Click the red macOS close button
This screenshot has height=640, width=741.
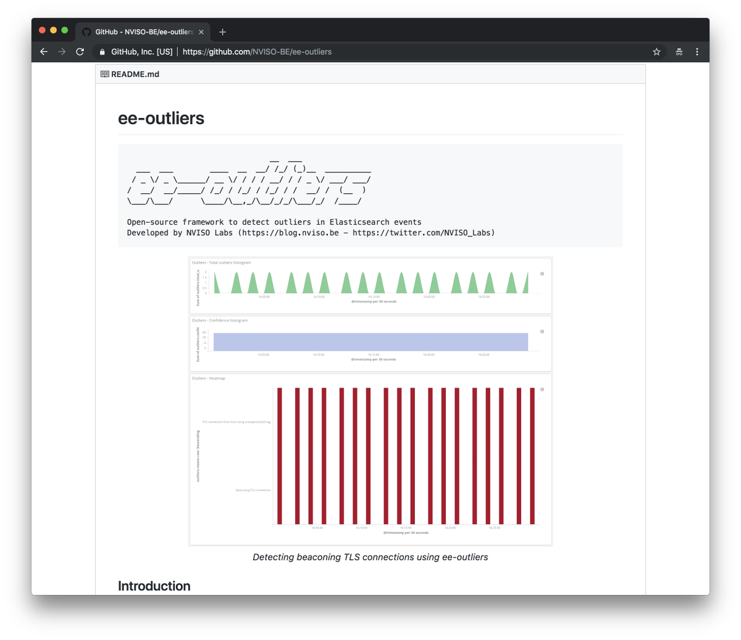coord(43,30)
